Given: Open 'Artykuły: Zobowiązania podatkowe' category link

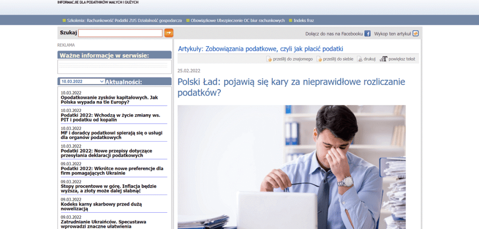Looking at the screenshot, I should pyautogui.click(x=261, y=49).
